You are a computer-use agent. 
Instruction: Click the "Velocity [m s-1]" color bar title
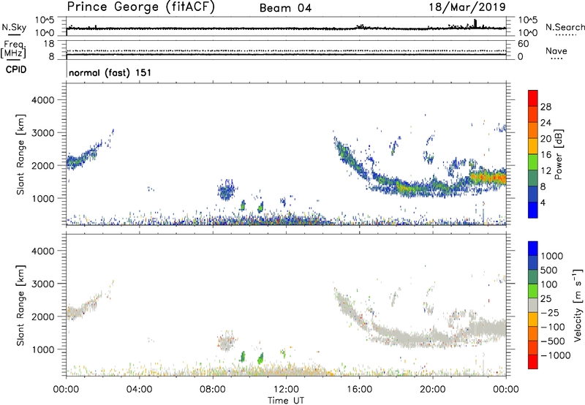[x=578, y=305]
